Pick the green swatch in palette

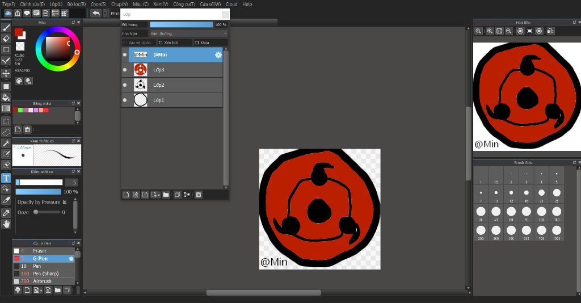click(20, 110)
